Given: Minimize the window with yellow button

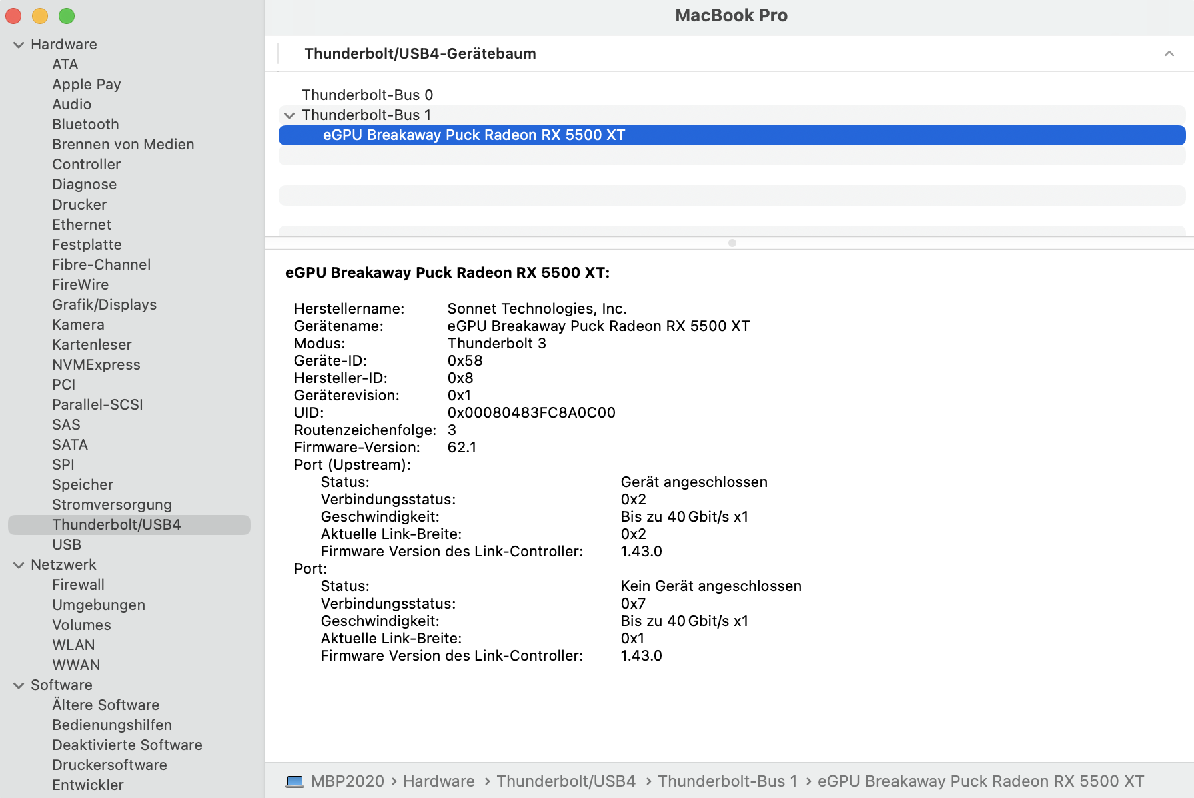Looking at the screenshot, I should click(x=40, y=15).
